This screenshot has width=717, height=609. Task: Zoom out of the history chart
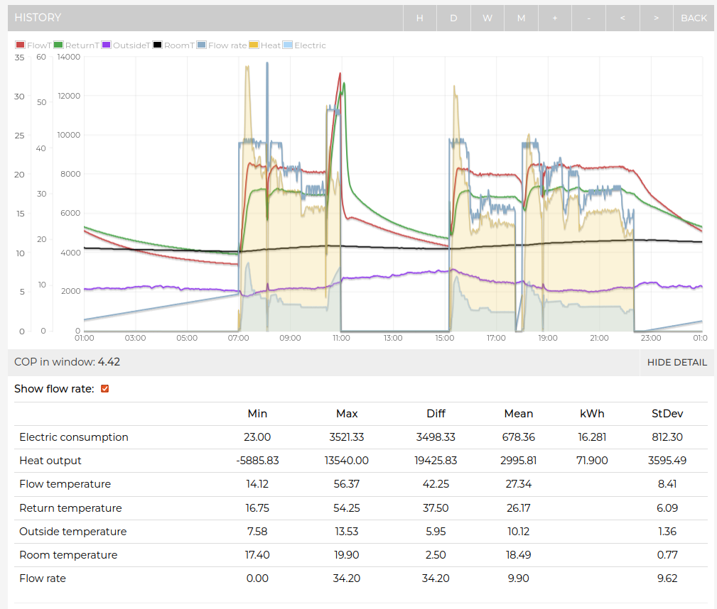tap(588, 18)
